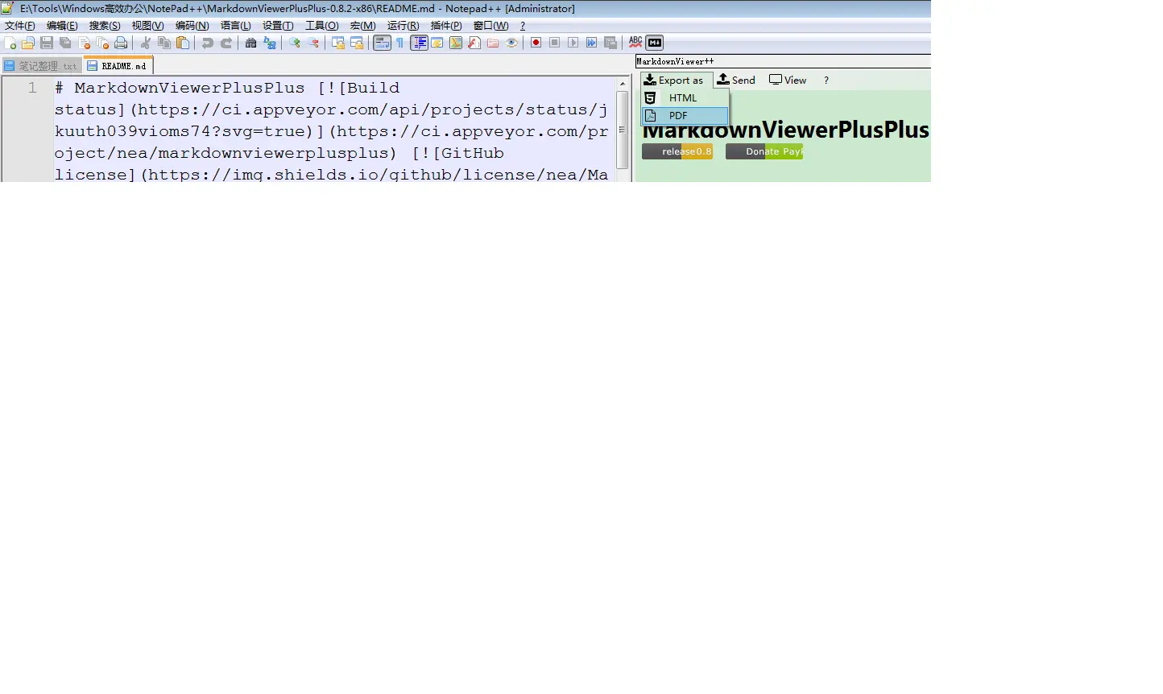
Task: Click the Zoom In magnifier icon
Action: 295,43
